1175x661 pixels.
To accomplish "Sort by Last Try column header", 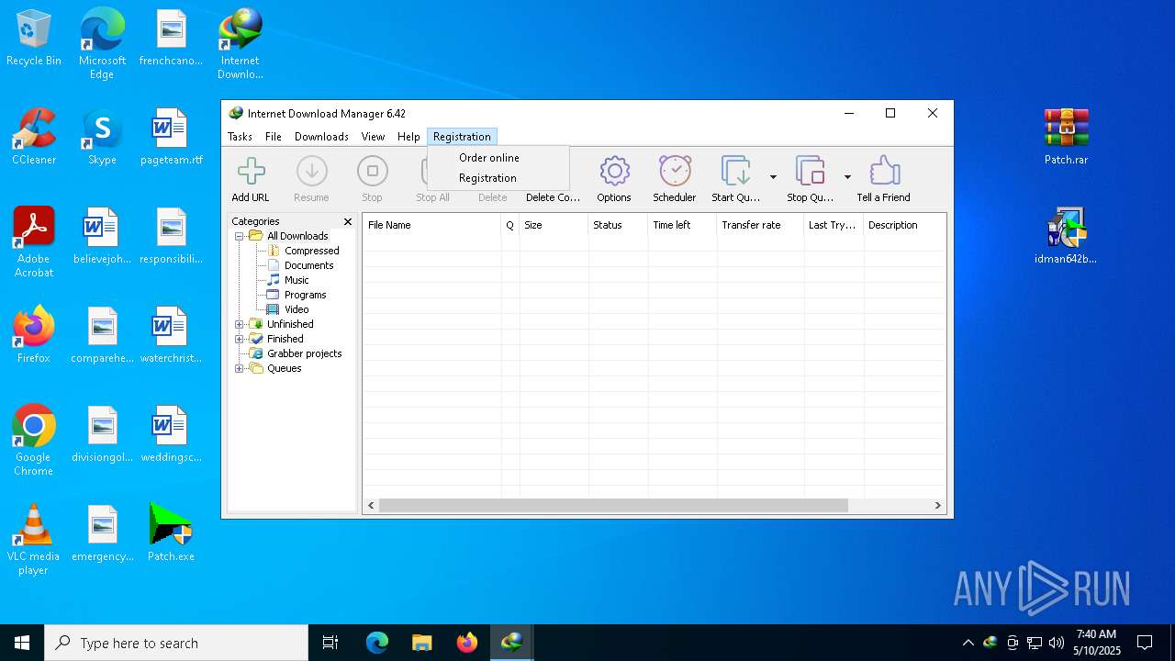I will click(834, 225).
